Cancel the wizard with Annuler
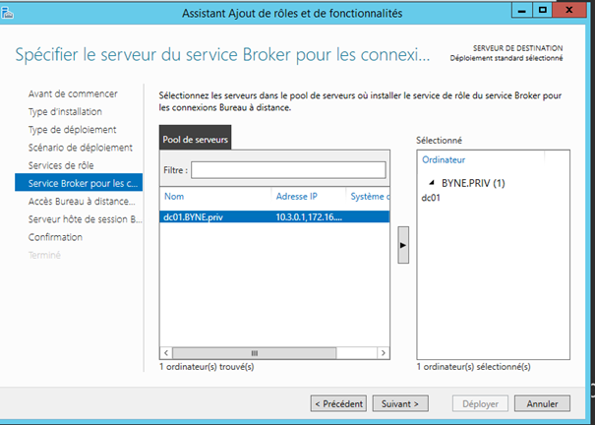The height and width of the screenshot is (425, 595). coord(542,403)
